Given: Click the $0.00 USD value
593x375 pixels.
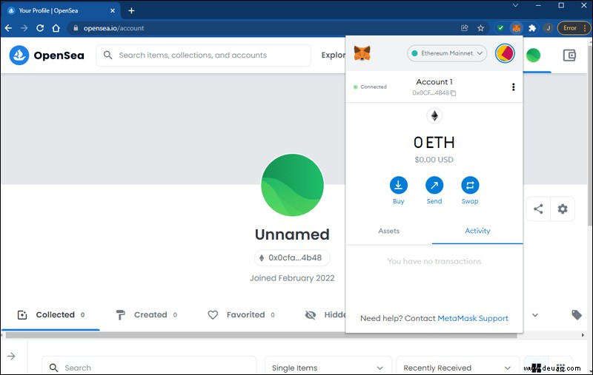Looking at the screenshot, I should (x=434, y=160).
